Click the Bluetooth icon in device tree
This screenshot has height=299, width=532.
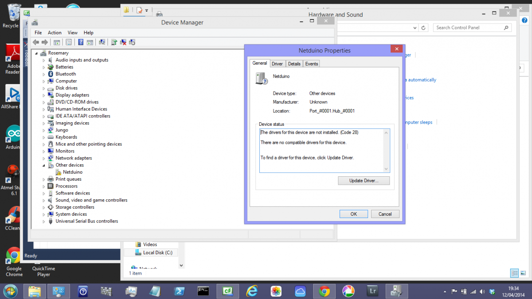(x=51, y=74)
